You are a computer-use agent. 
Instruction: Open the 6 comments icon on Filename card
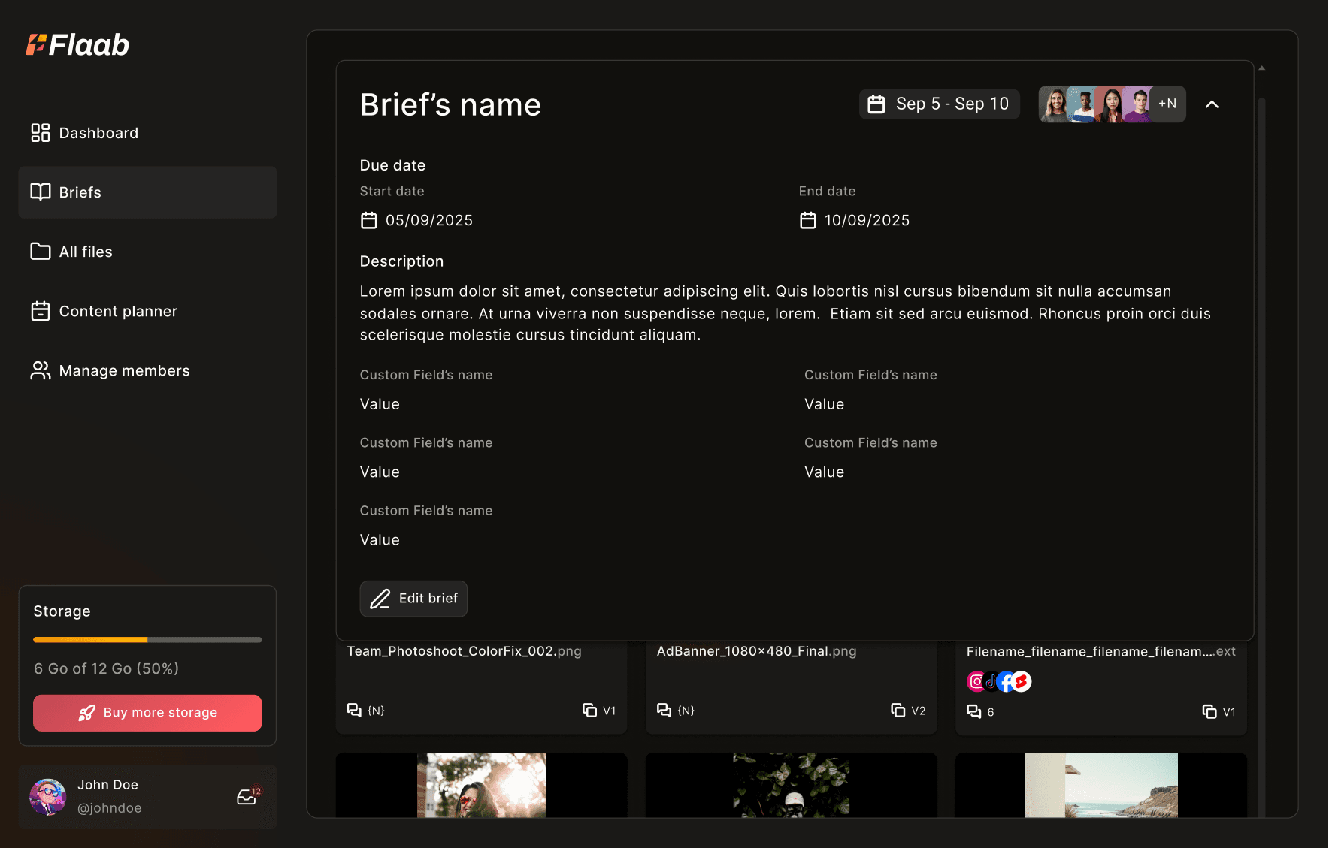pyautogui.click(x=974, y=711)
